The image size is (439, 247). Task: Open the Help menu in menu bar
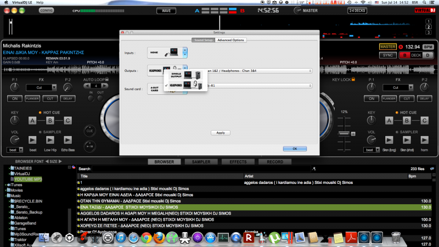click(x=40, y=2)
